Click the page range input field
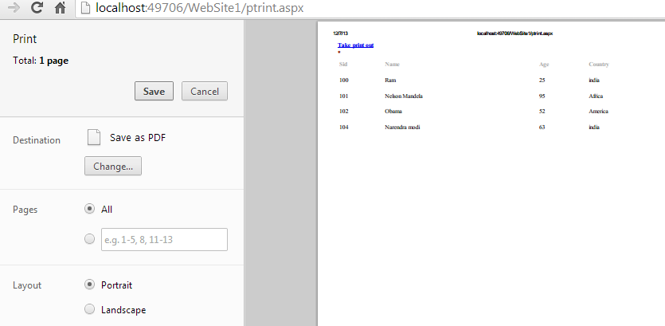Screen dimensions: 665x326 [x=164, y=239]
